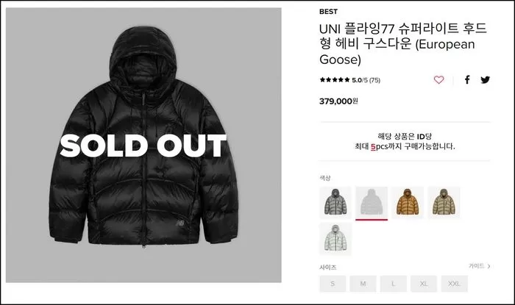Screen dimensions: 515x305
Task: Select size L
Action: pos(393,284)
